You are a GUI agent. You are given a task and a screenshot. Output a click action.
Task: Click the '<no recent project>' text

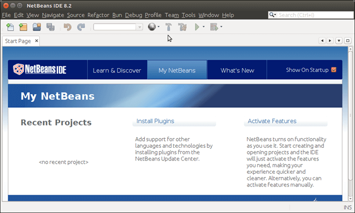tap(64, 162)
